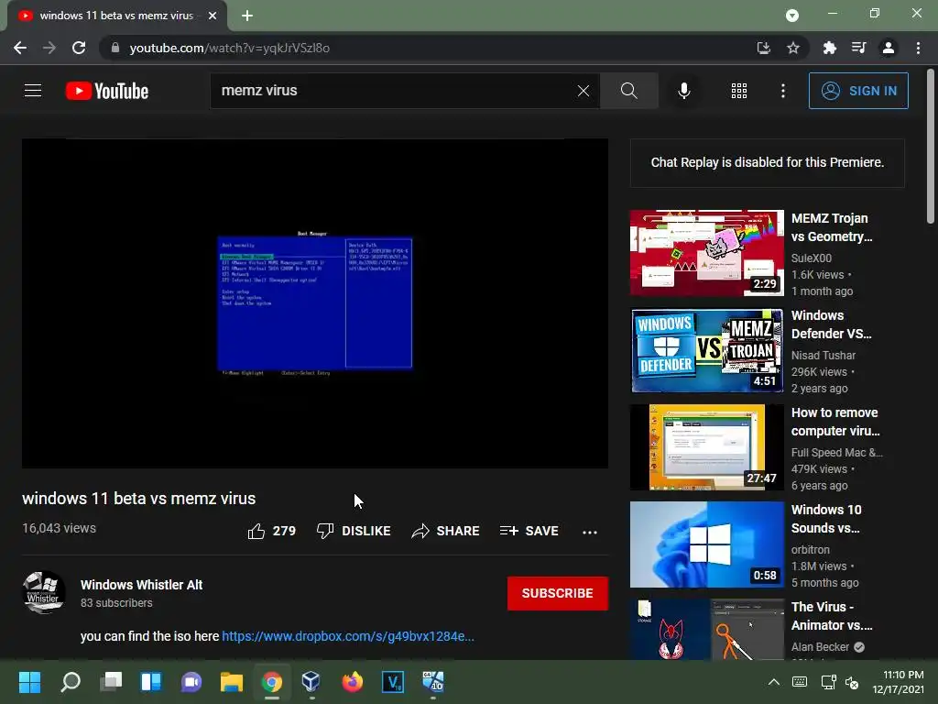Open Windows 10 Sounds vs thumbnail
Screen dimensions: 938x704
pos(707,544)
